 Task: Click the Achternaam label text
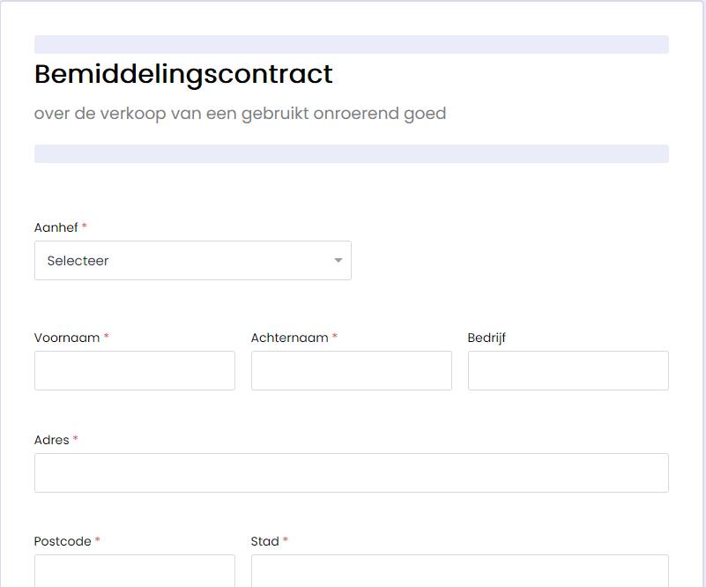[289, 338]
